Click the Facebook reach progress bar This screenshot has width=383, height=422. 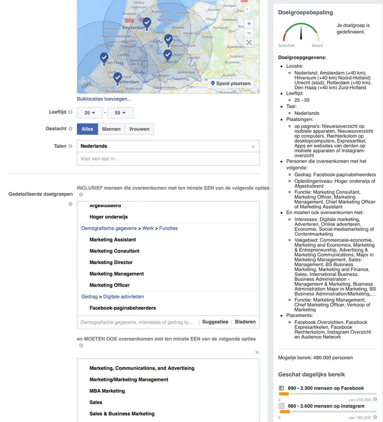pos(327,394)
